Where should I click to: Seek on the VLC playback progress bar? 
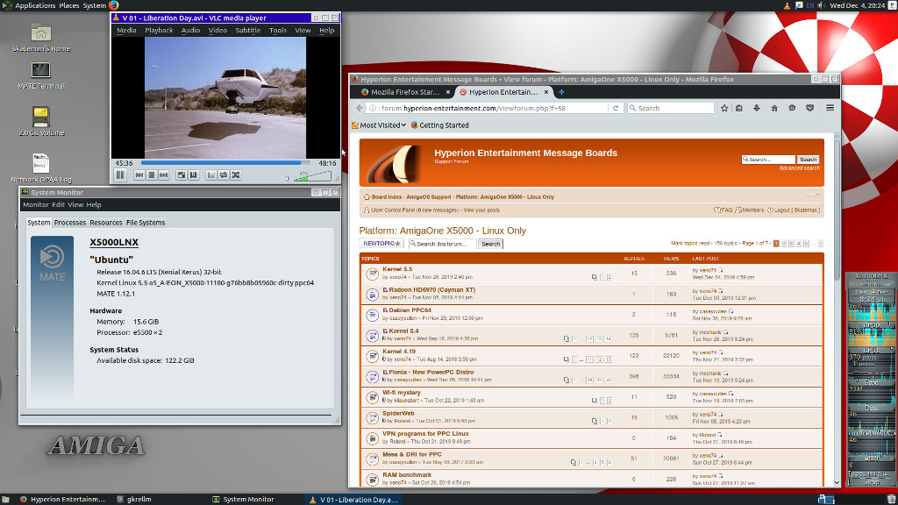pyautogui.click(x=225, y=163)
